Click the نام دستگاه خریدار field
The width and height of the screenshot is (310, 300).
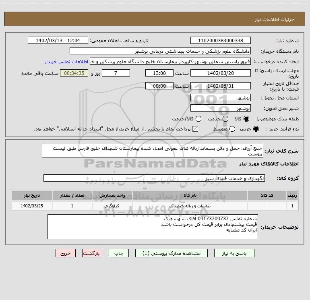tap(160, 51)
